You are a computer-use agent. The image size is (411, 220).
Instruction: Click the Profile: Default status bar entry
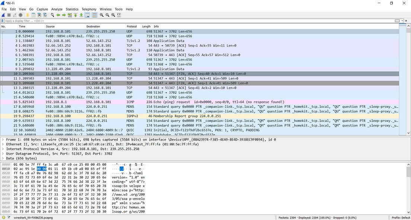pyautogui.click(x=401, y=218)
